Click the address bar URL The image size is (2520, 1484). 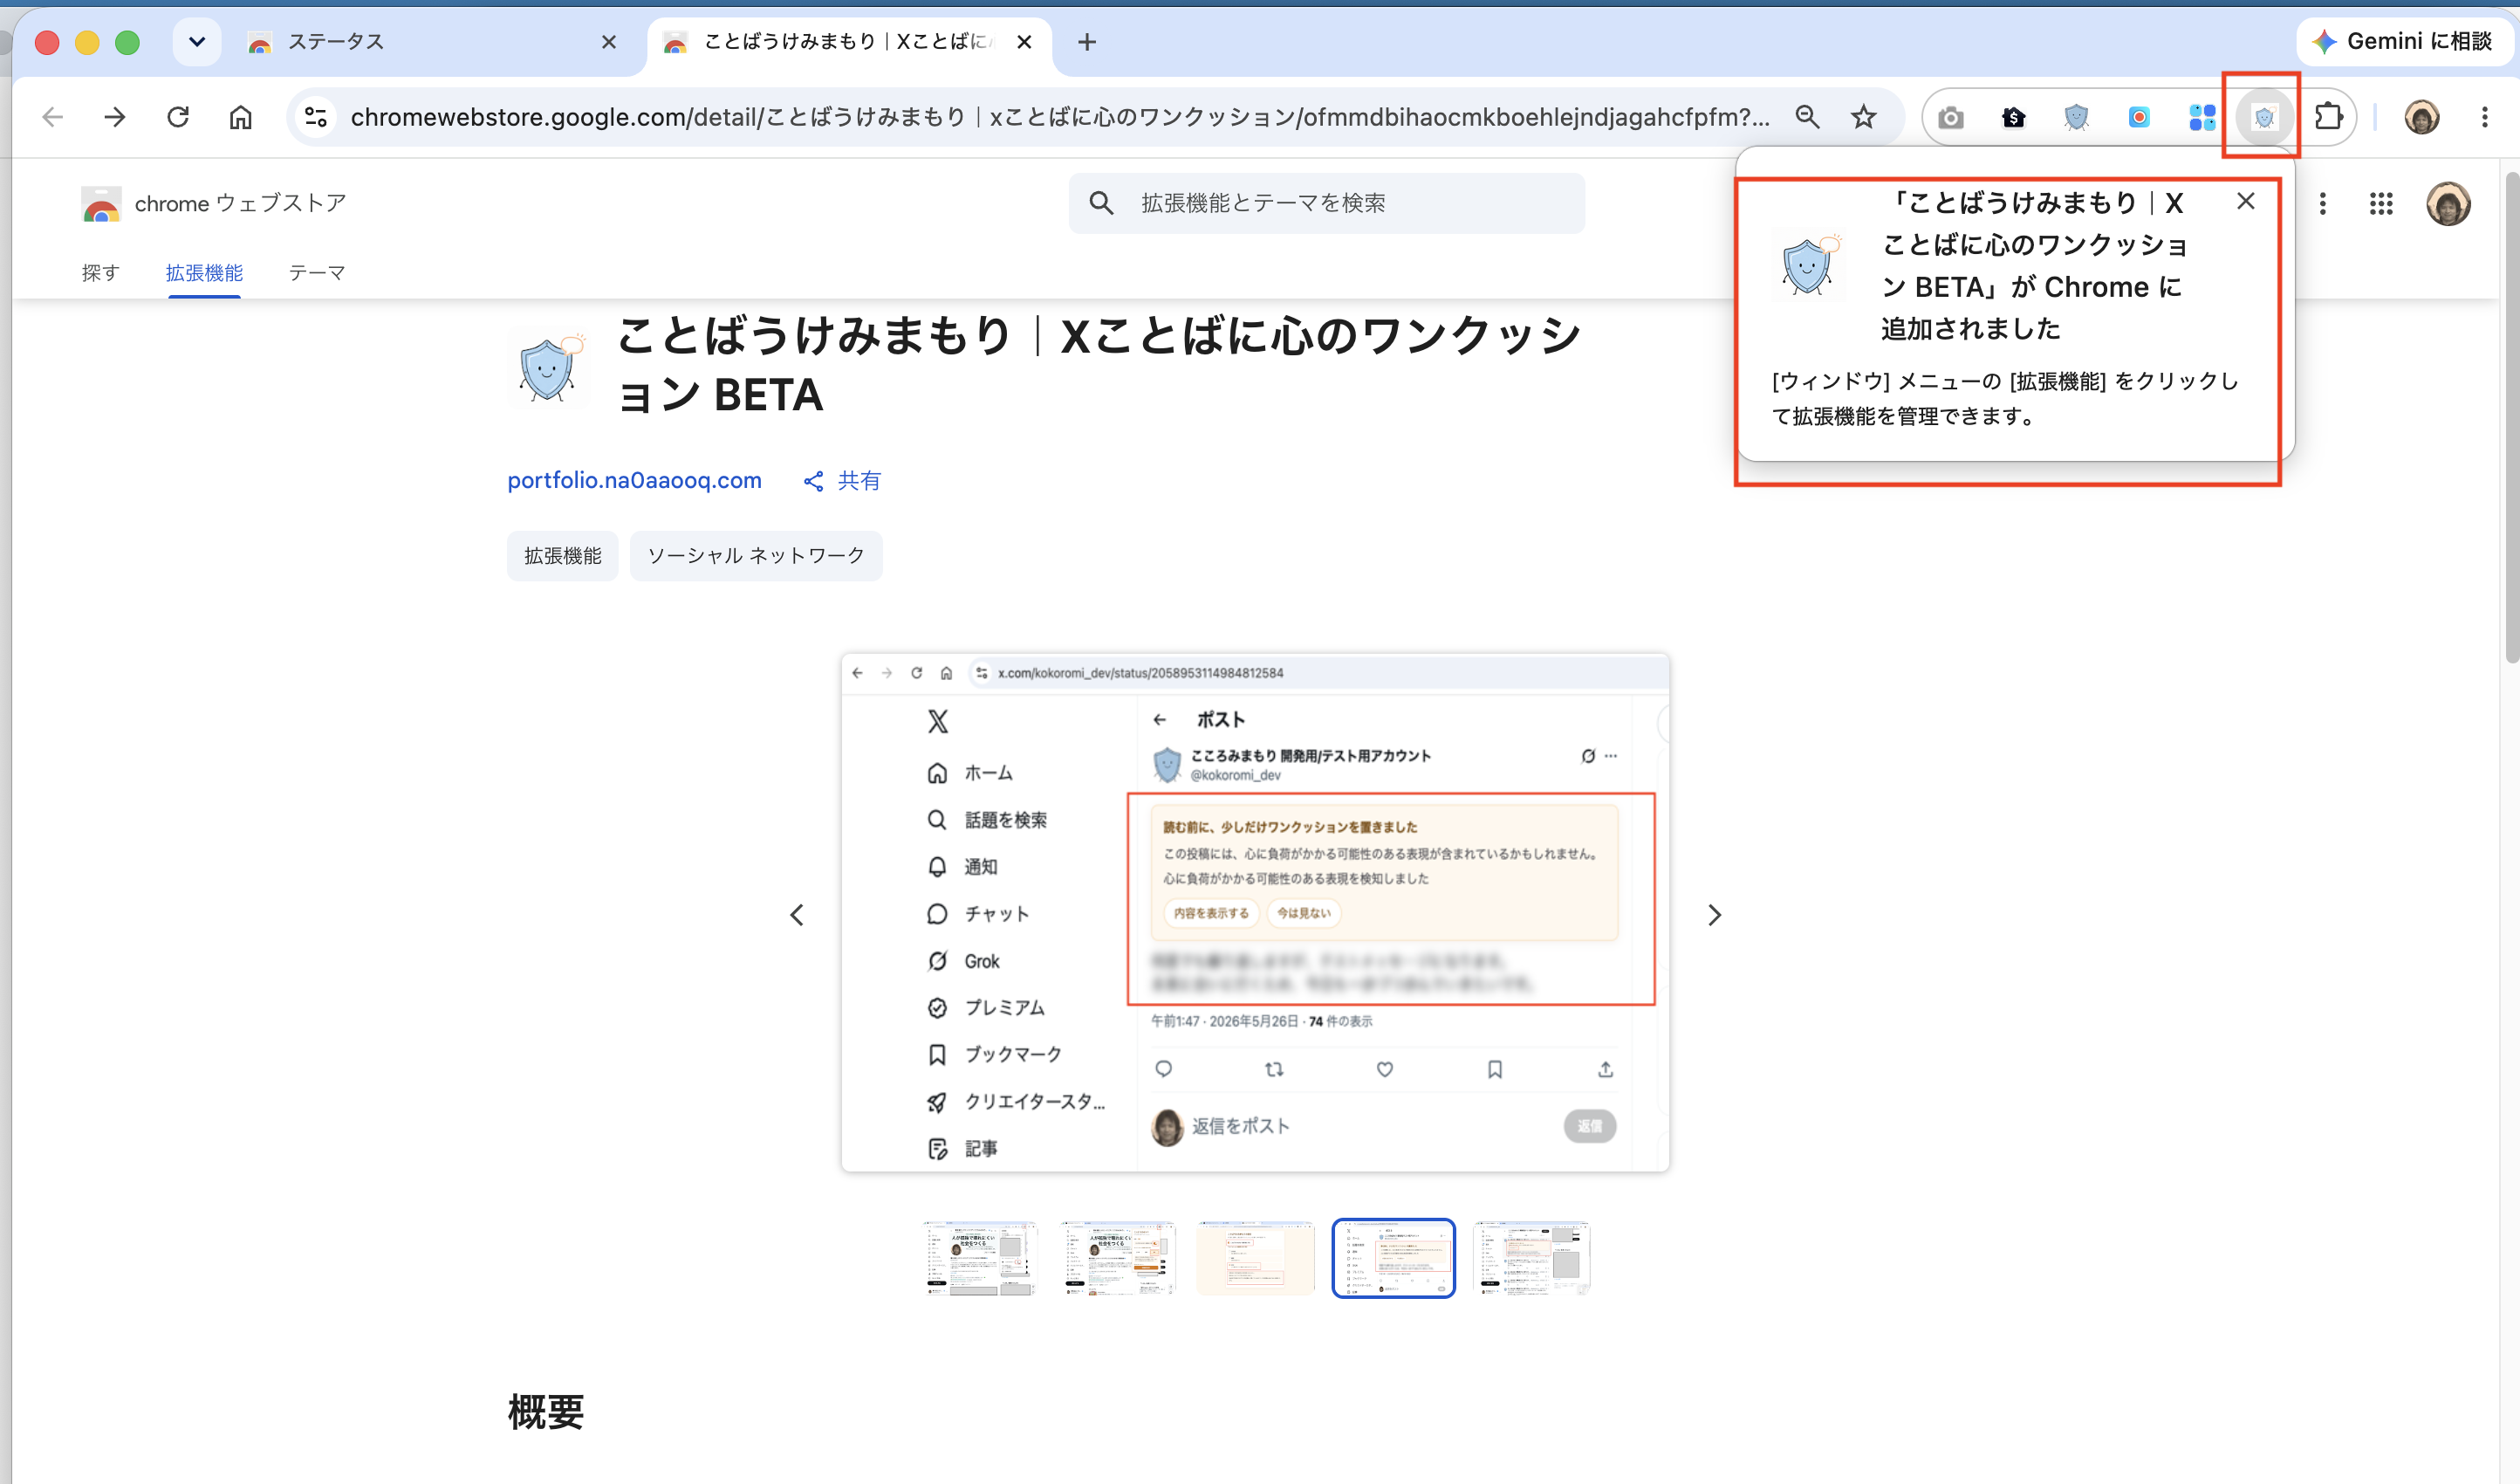[1060, 117]
